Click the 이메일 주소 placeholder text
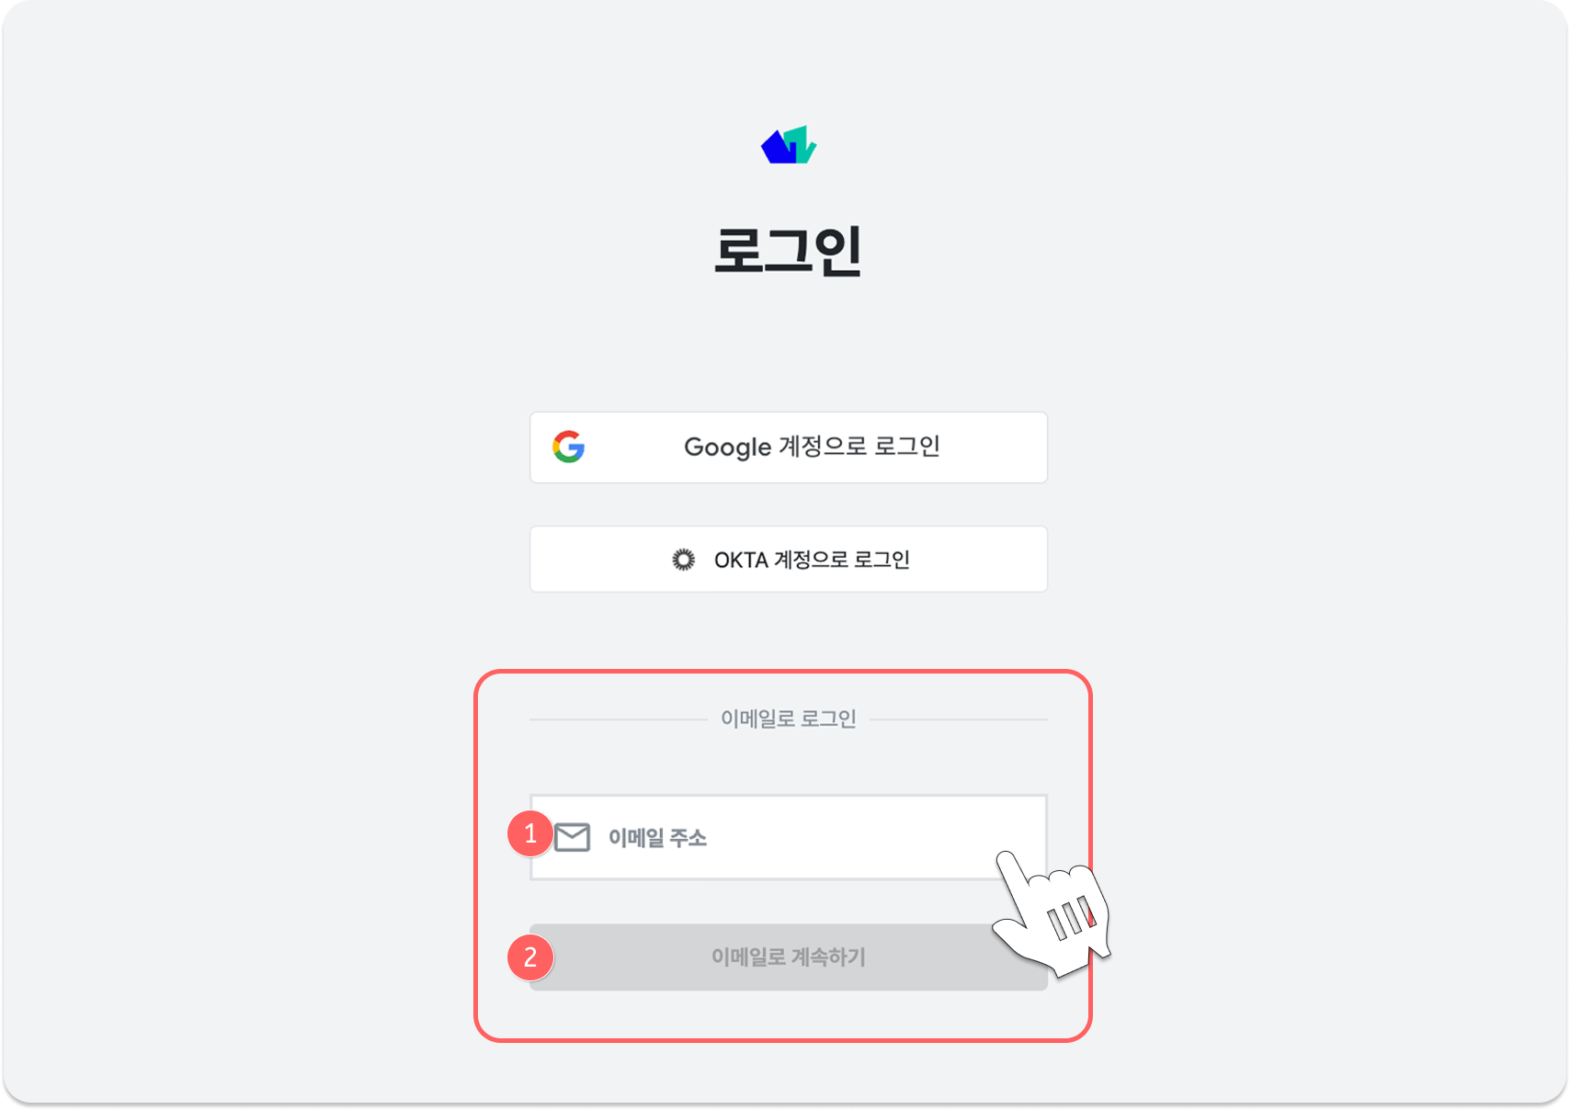The image size is (1570, 1110). pos(657,838)
